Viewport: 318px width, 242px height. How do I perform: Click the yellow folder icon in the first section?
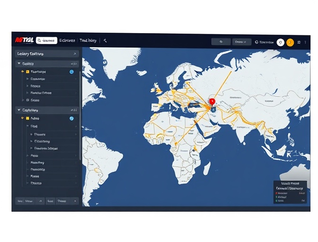28,72
